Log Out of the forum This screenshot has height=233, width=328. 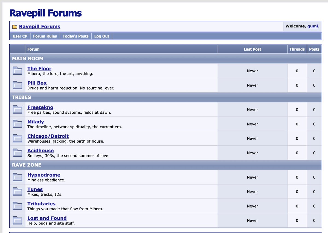102,36
